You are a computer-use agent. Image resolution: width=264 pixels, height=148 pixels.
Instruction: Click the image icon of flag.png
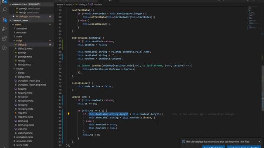coord(16,89)
